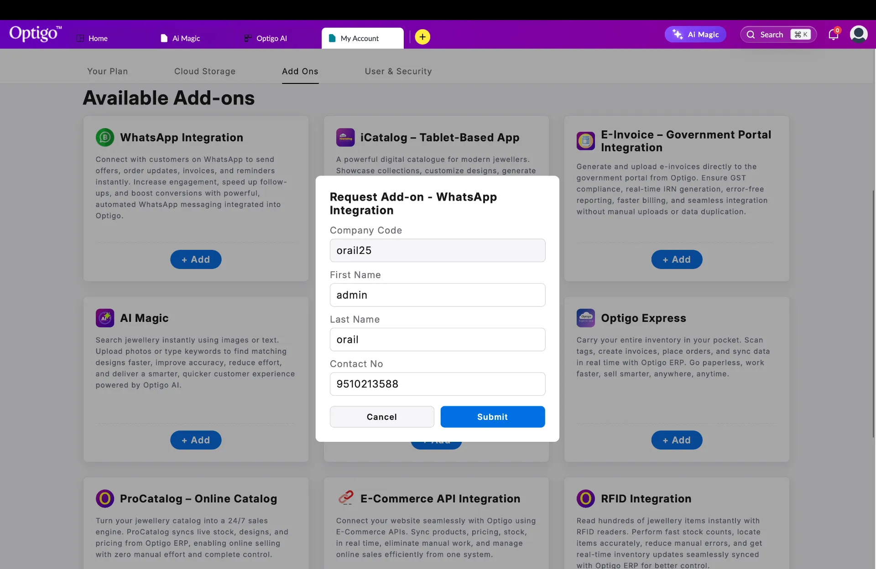Open the Cloud Storage tab
This screenshot has height=569, width=876.
coord(205,71)
